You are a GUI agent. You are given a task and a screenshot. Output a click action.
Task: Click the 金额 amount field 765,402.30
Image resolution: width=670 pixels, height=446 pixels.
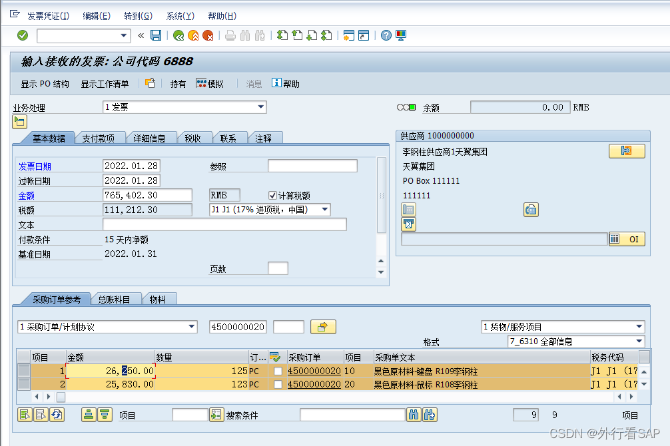click(147, 195)
